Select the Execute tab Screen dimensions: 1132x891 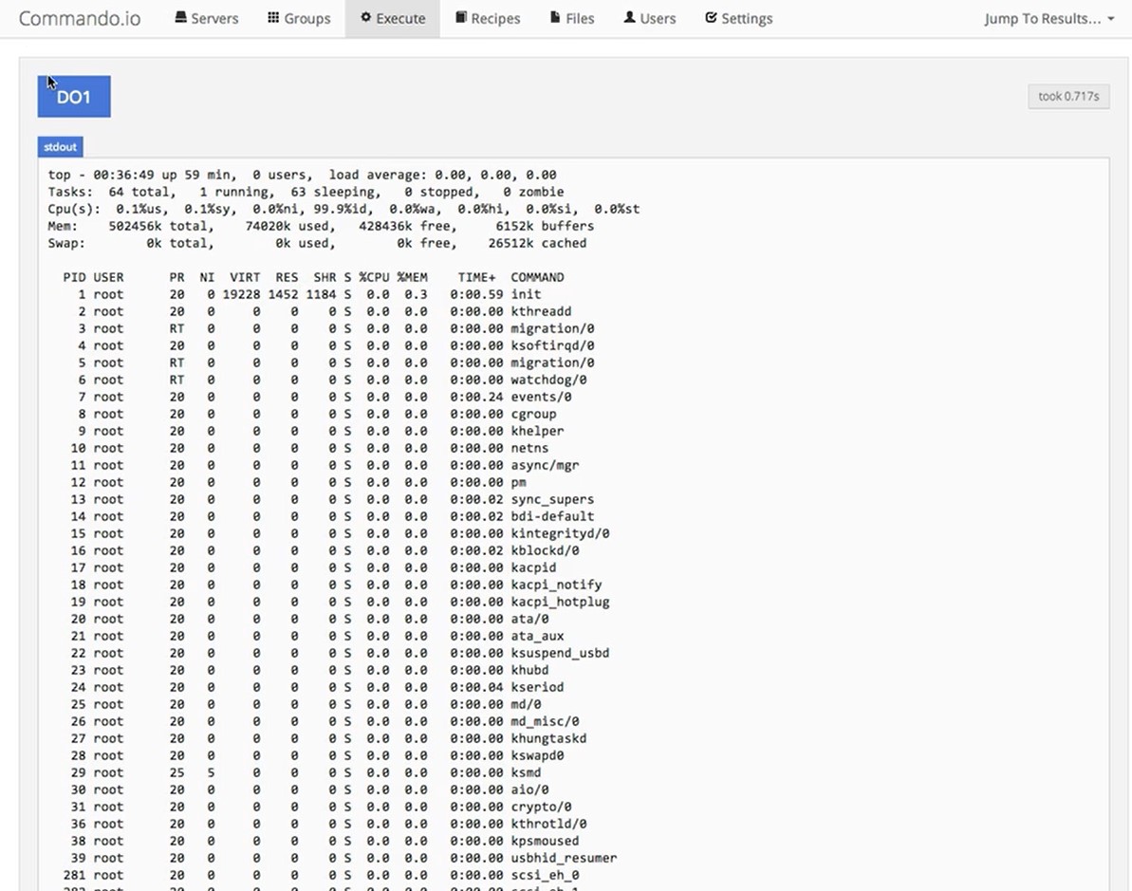(393, 18)
